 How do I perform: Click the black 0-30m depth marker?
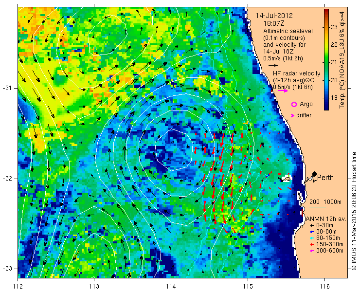312,226
